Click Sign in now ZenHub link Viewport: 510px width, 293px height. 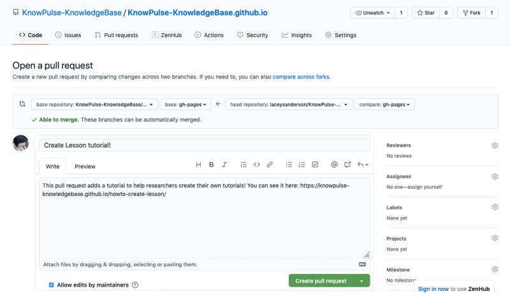coord(433,289)
